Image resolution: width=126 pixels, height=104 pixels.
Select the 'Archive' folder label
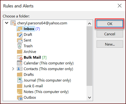point(30,52)
